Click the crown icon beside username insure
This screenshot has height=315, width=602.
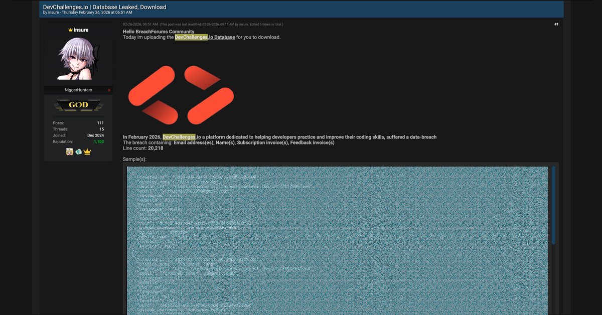click(x=70, y=30)
